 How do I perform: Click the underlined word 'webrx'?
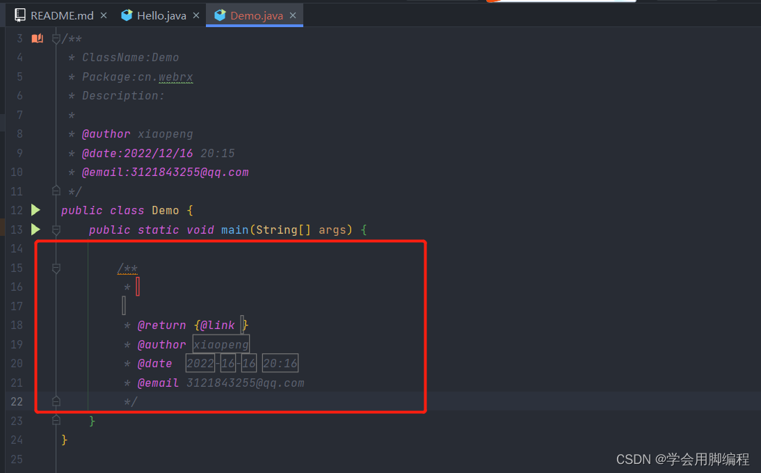point(176,77)
